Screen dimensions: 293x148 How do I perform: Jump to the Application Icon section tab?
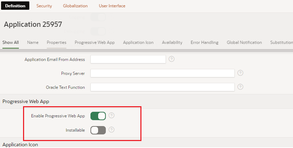[x=138, y=42]
